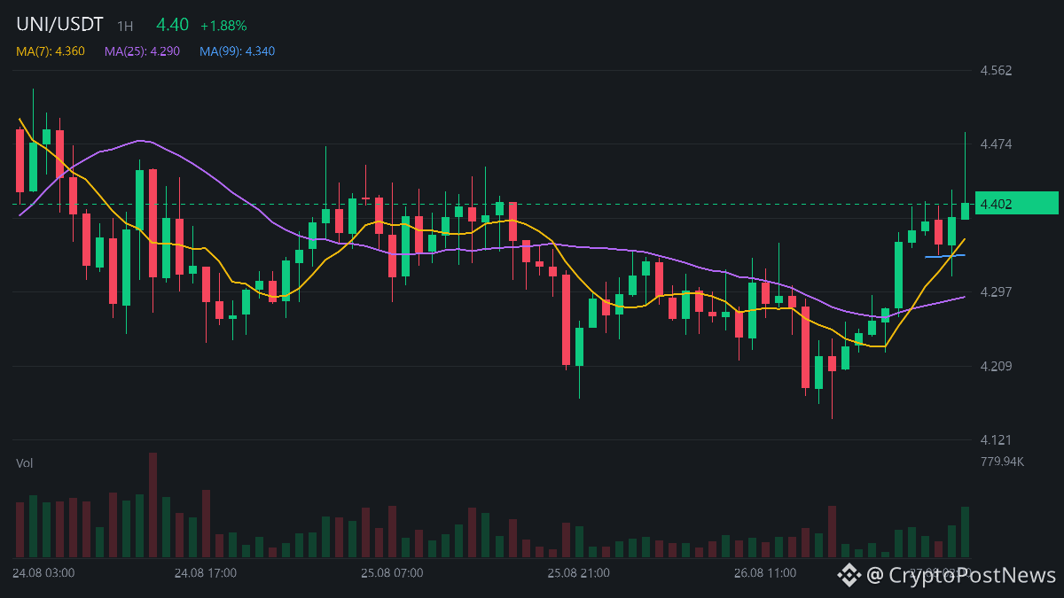Click the 4.562 price axis label
1064x598 pixels.
tap(996, 70)
